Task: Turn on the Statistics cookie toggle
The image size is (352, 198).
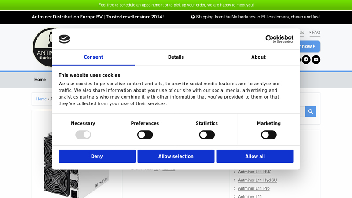Action: (x=207, y=135)
